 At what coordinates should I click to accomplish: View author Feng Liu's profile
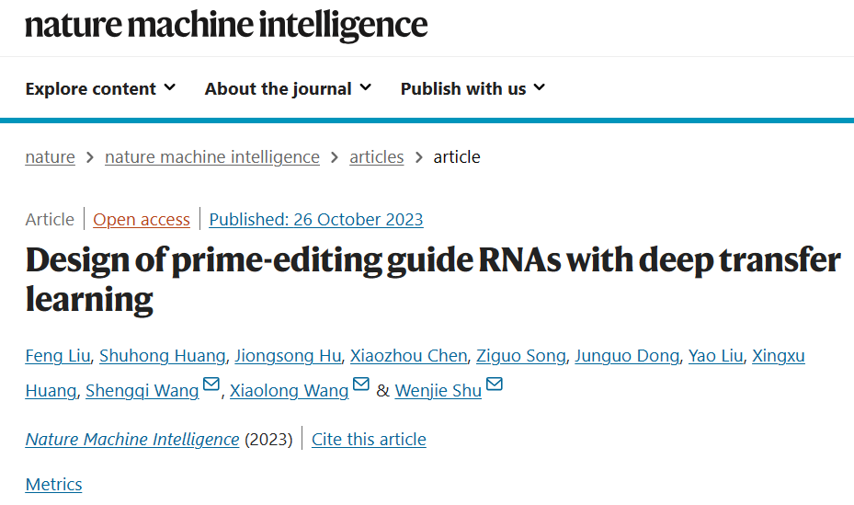pos(58,356)
